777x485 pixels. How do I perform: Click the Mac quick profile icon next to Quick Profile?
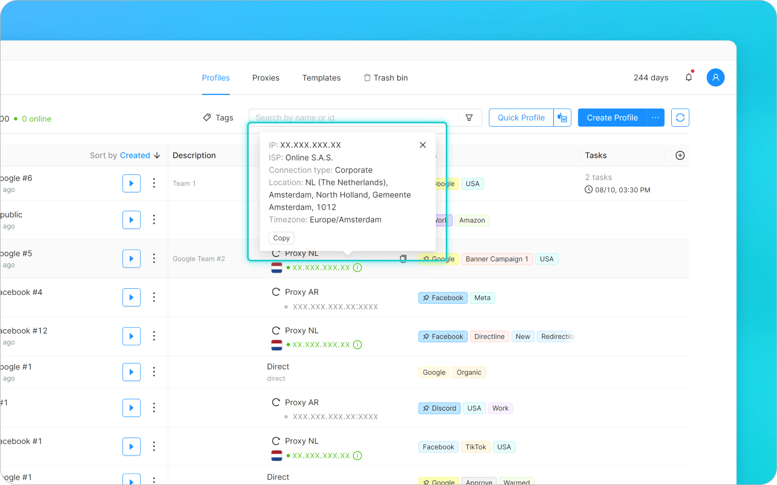[562, 117]
